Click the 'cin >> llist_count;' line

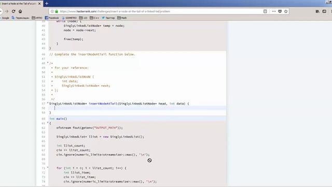click(x=73, y=150)
